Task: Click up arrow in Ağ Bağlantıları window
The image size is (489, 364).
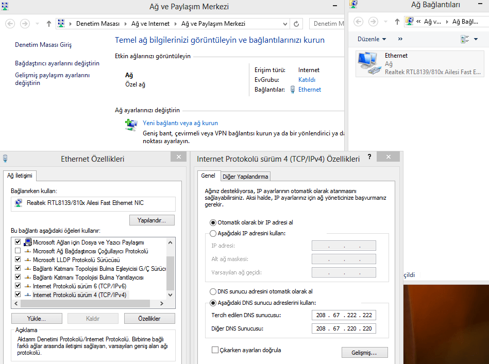Action: click(397, 22)
